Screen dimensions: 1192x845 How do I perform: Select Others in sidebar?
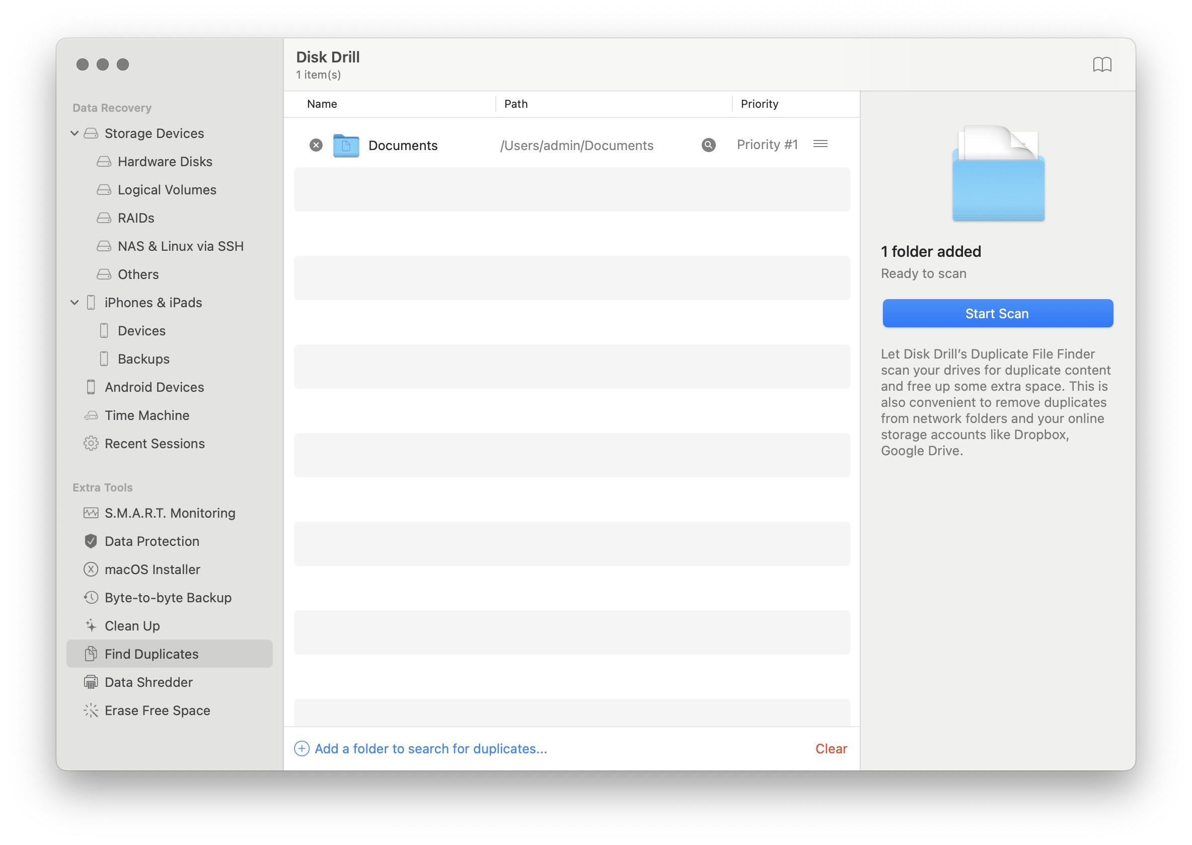pyautogui.click(x=138, y=273)
